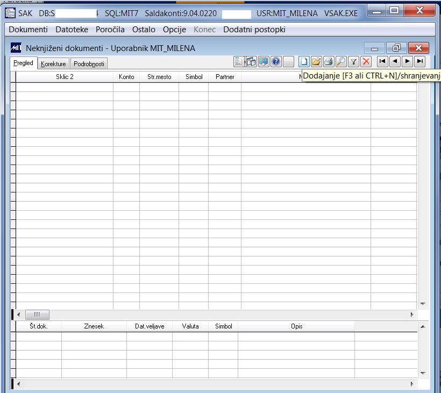Switch to the Korekture tab
441x393 pixels.
[x=53, y=64]
